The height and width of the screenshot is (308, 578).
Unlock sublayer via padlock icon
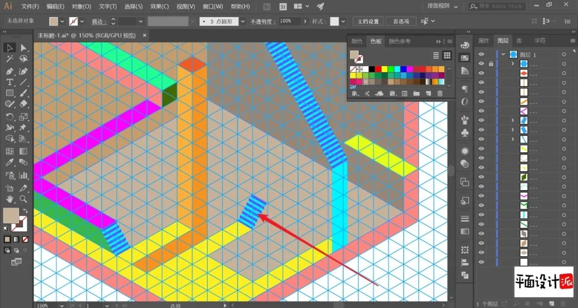[491, 64]
